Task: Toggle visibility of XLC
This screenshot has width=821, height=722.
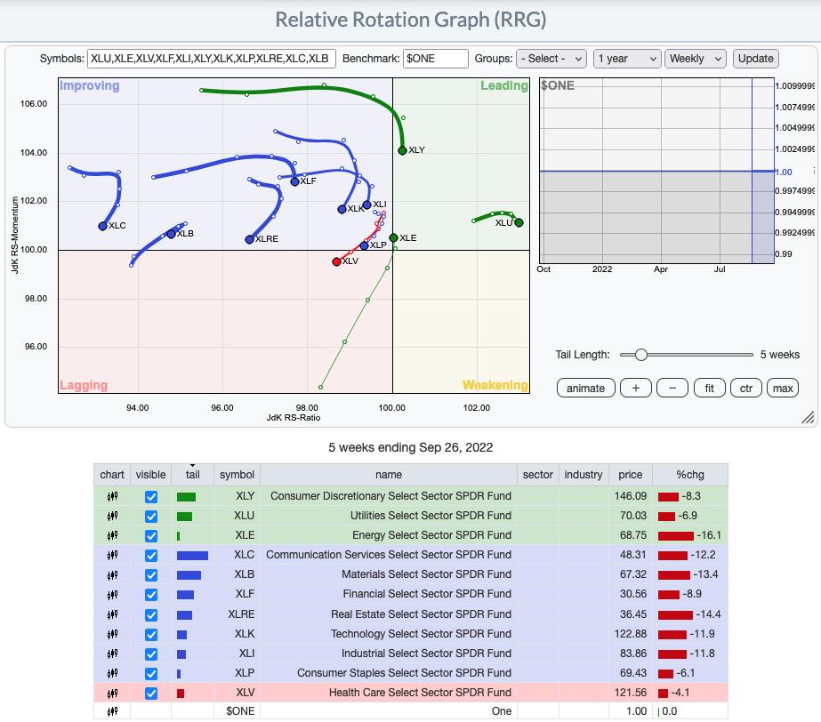Action: click(151, 556)
